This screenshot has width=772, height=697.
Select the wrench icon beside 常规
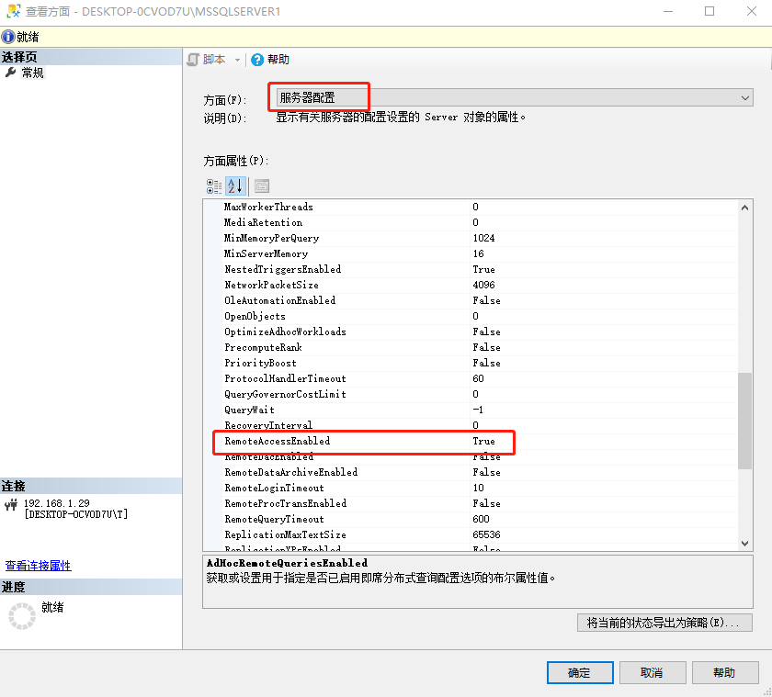click(11, 73)
